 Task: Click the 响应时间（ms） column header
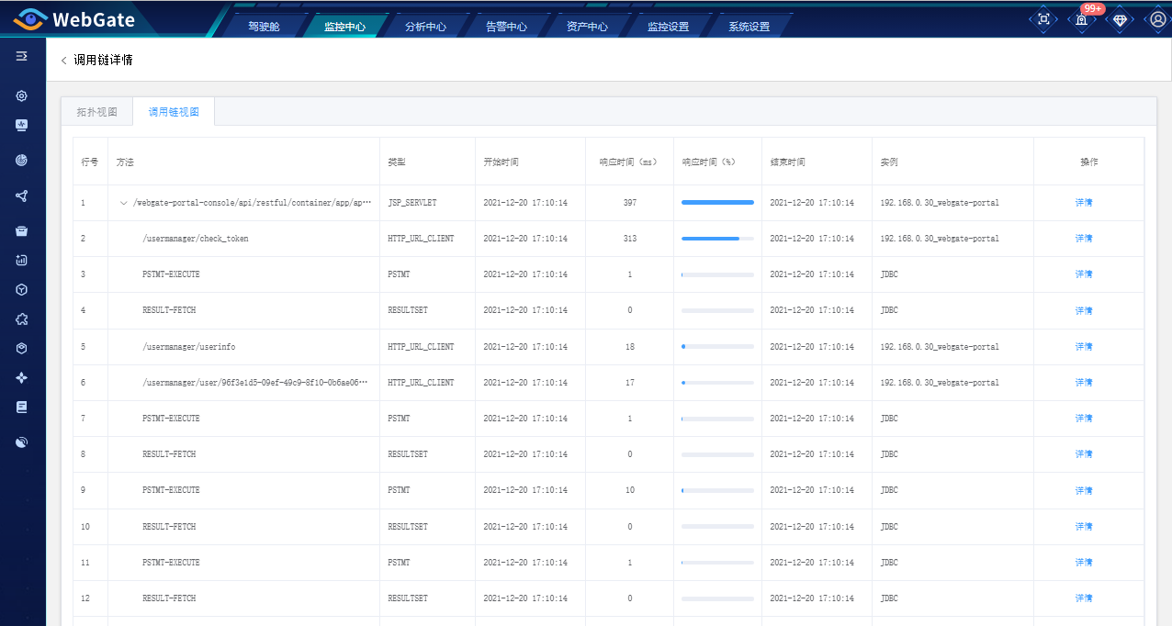point(629,162)
